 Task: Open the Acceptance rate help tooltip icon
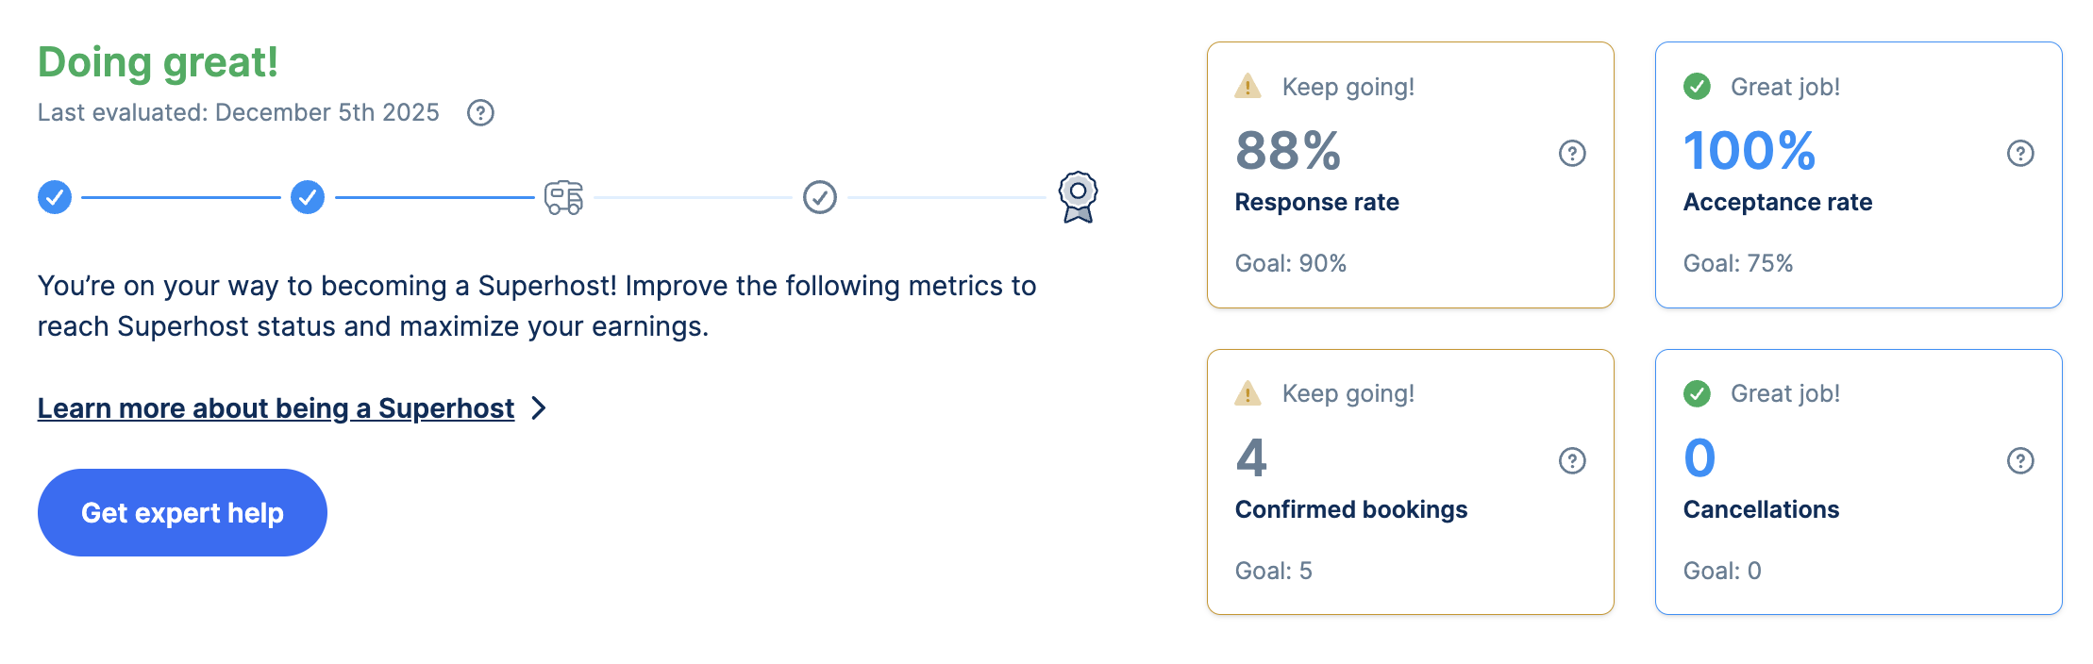pyautogui.click(x=2020, y=153)
